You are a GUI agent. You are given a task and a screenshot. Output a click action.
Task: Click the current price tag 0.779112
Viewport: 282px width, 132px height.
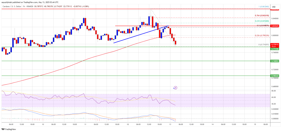coord(275,44)
